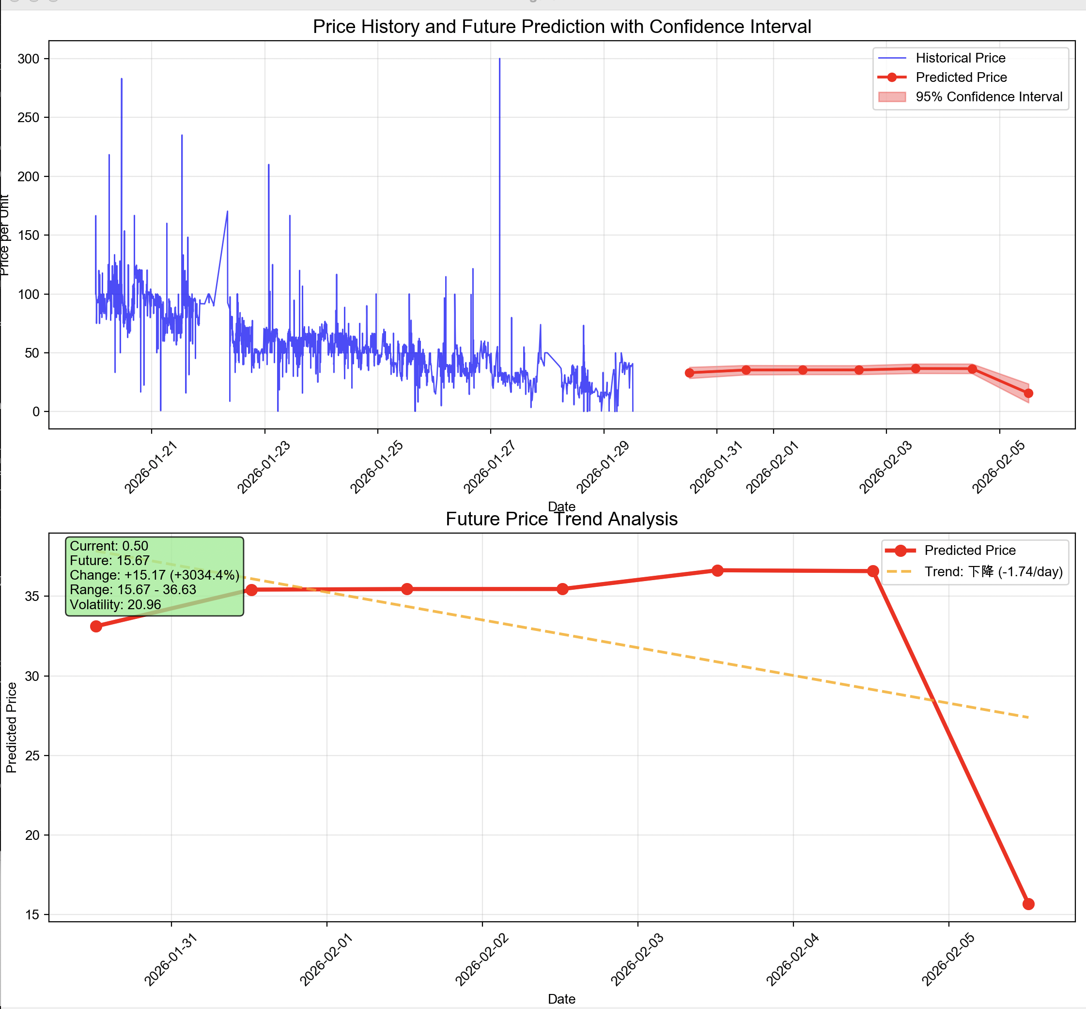Click the Predicted Price y-axis label
The width and height of the screenshot is (1086, 1009).
(12, 727)
